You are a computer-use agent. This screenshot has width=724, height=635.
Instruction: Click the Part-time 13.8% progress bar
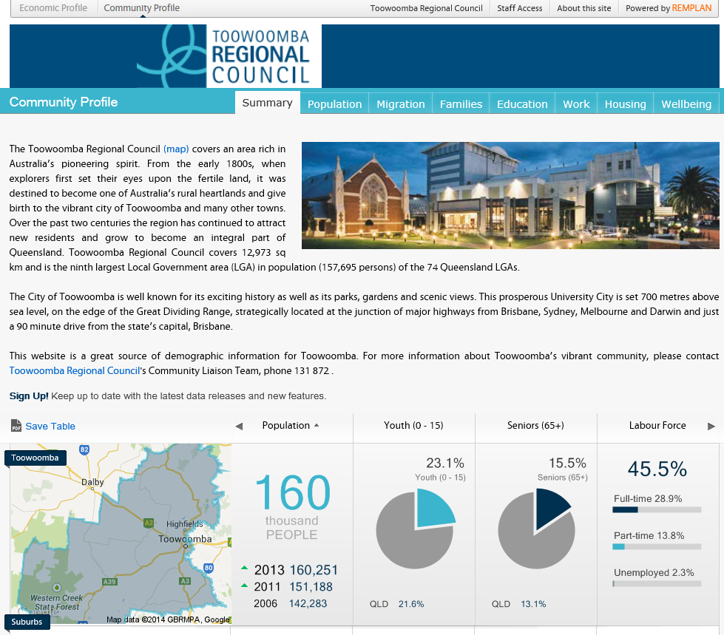657,546
